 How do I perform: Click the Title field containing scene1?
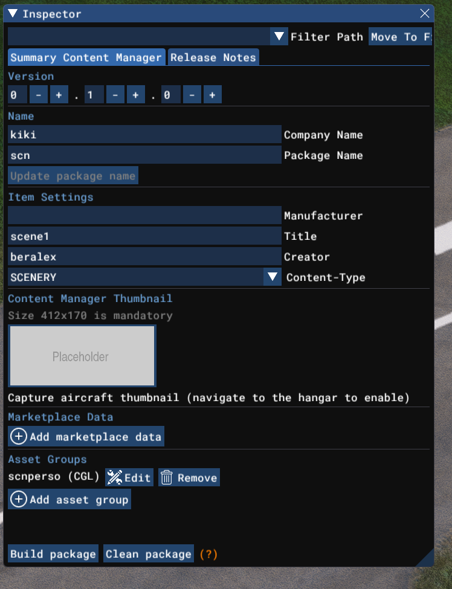(144, 236)
